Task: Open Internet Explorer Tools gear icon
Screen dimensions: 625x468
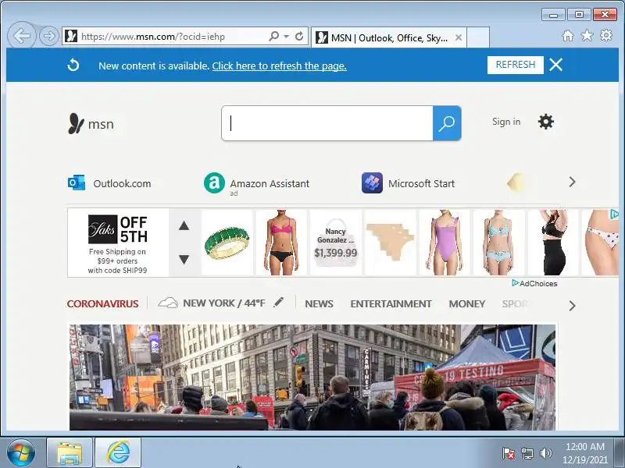Action: click(606, 35)
